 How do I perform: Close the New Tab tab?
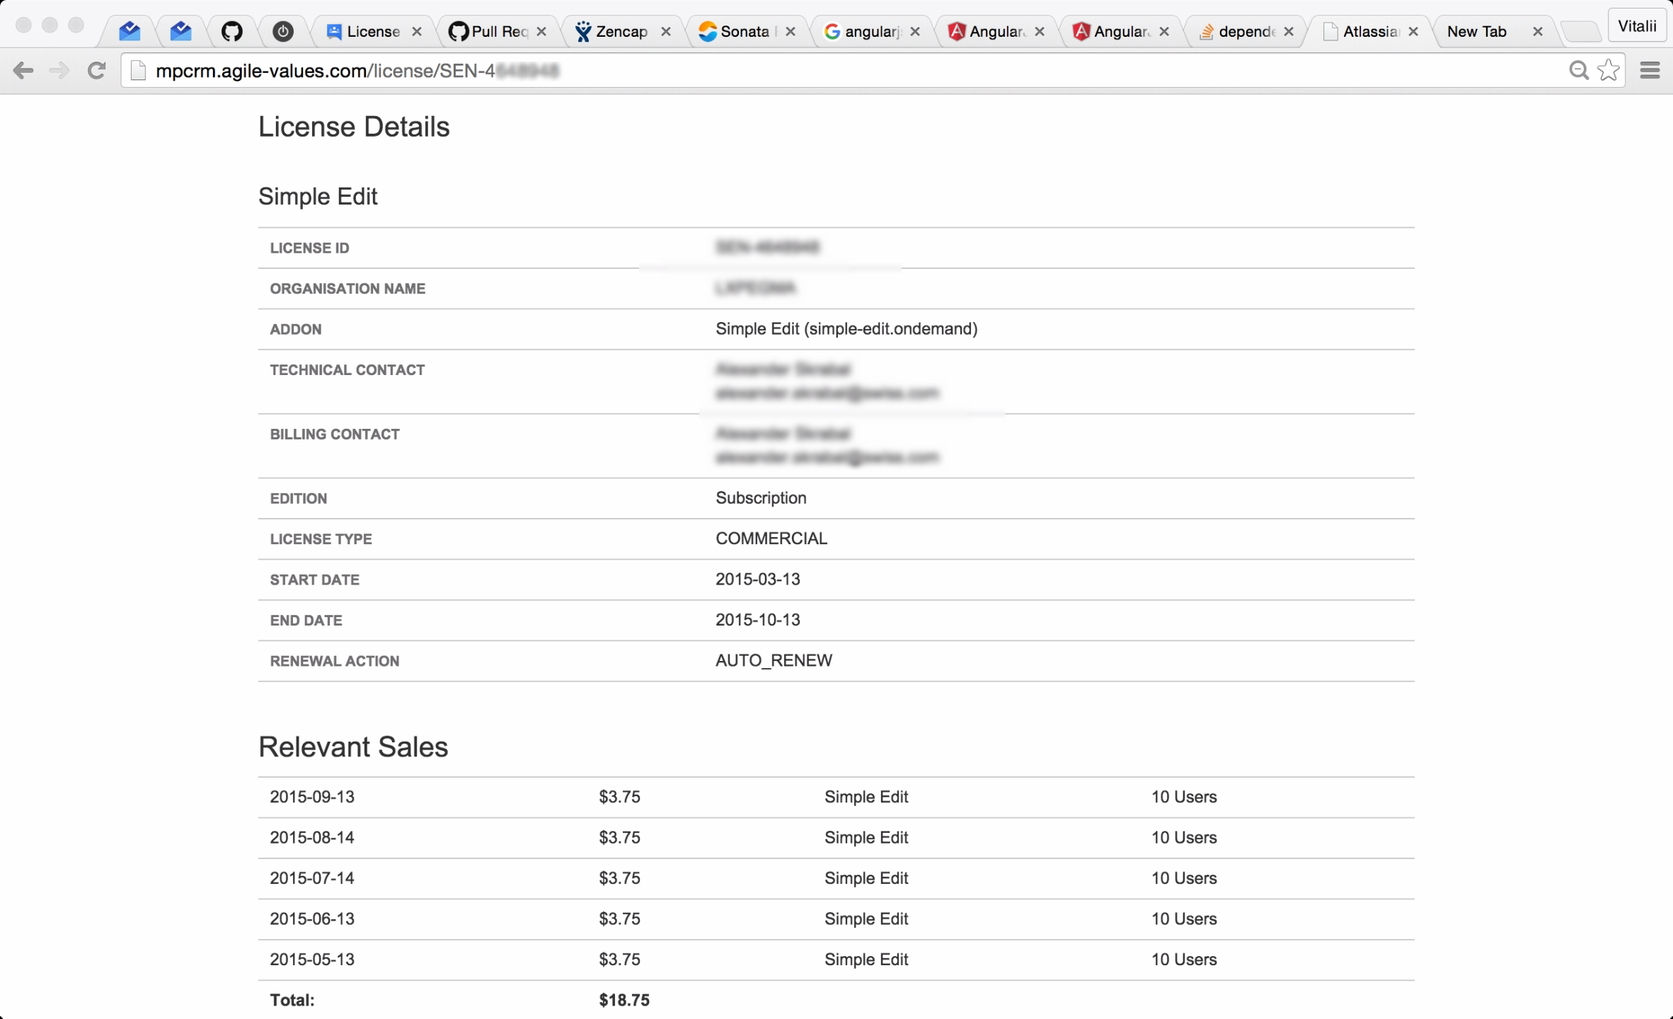(1537, 31)
